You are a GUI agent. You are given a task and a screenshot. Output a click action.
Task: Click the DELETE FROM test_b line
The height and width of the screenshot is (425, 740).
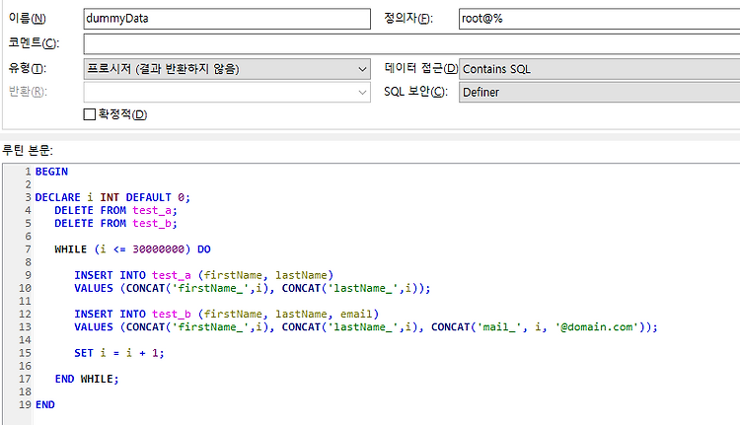[115, 223]
